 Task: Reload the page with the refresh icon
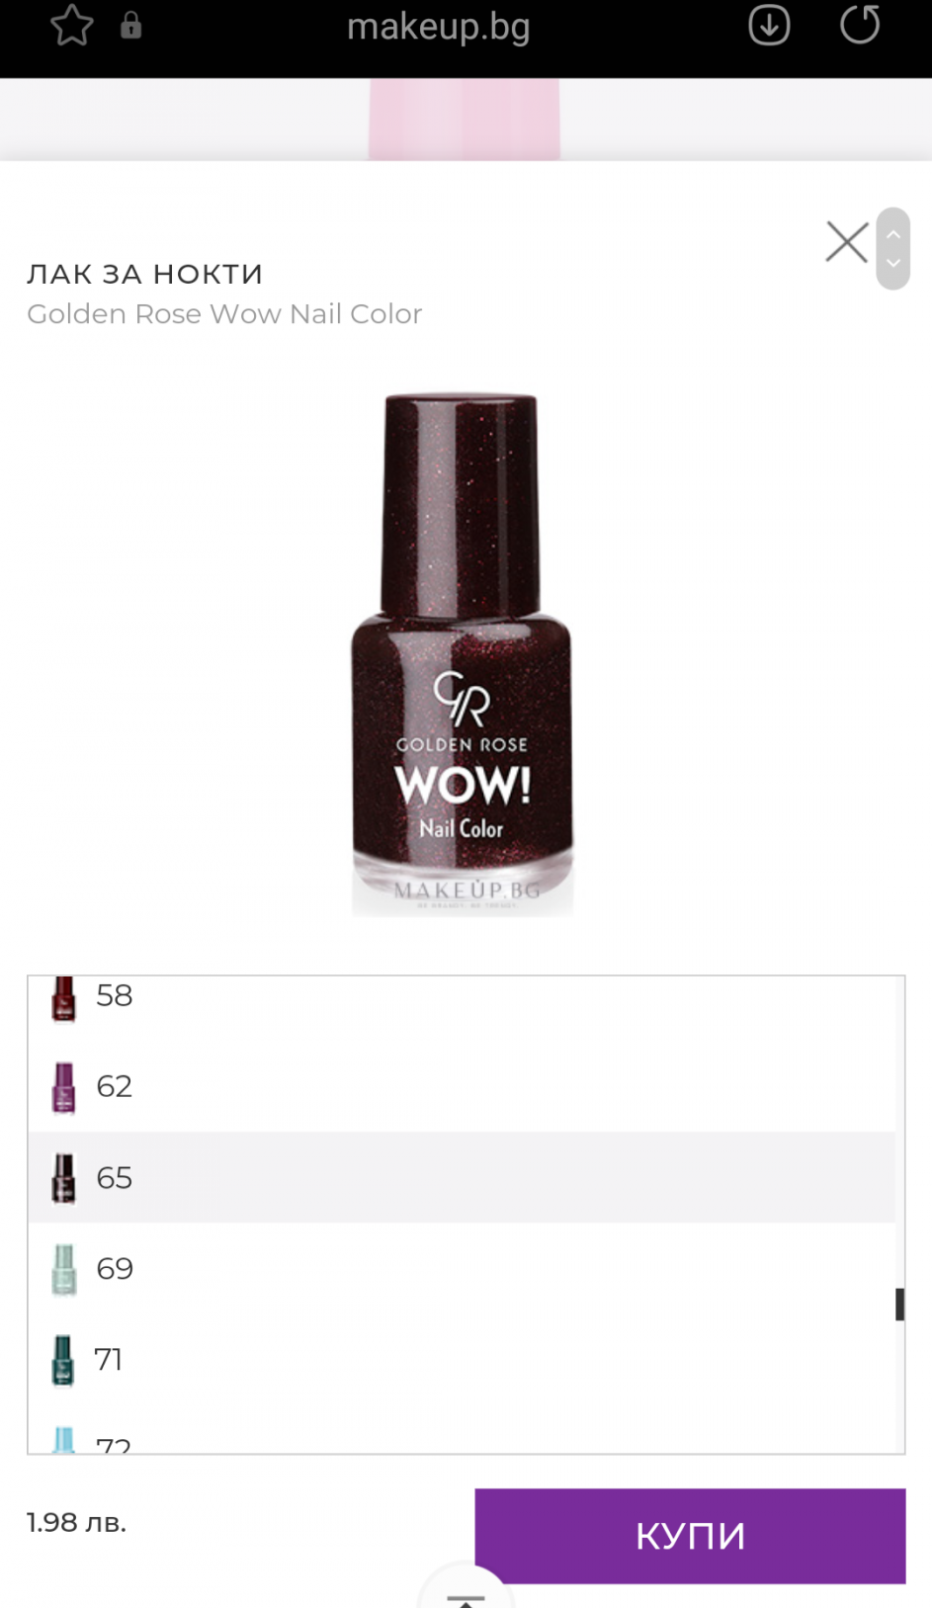pyautogui.click(x=860, y=25)
